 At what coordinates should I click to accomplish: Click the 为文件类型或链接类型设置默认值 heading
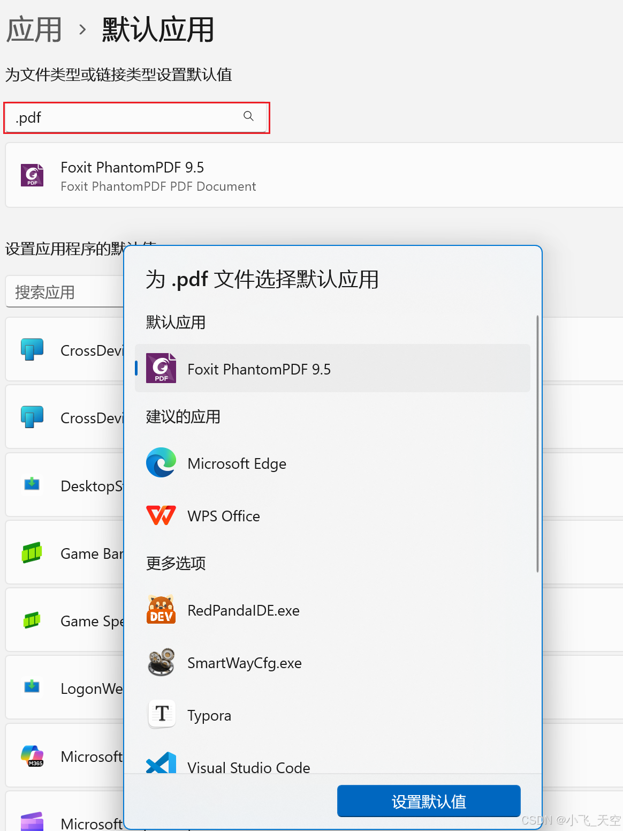(x=119, y=74)
